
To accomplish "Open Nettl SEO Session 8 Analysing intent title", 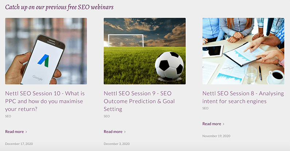I will coord(243,97).
